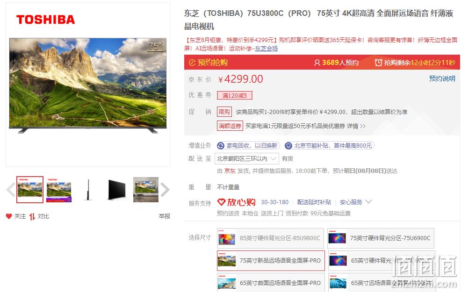Click the 北京节能补贴，首件最高800元 service pill

(329, 146)
